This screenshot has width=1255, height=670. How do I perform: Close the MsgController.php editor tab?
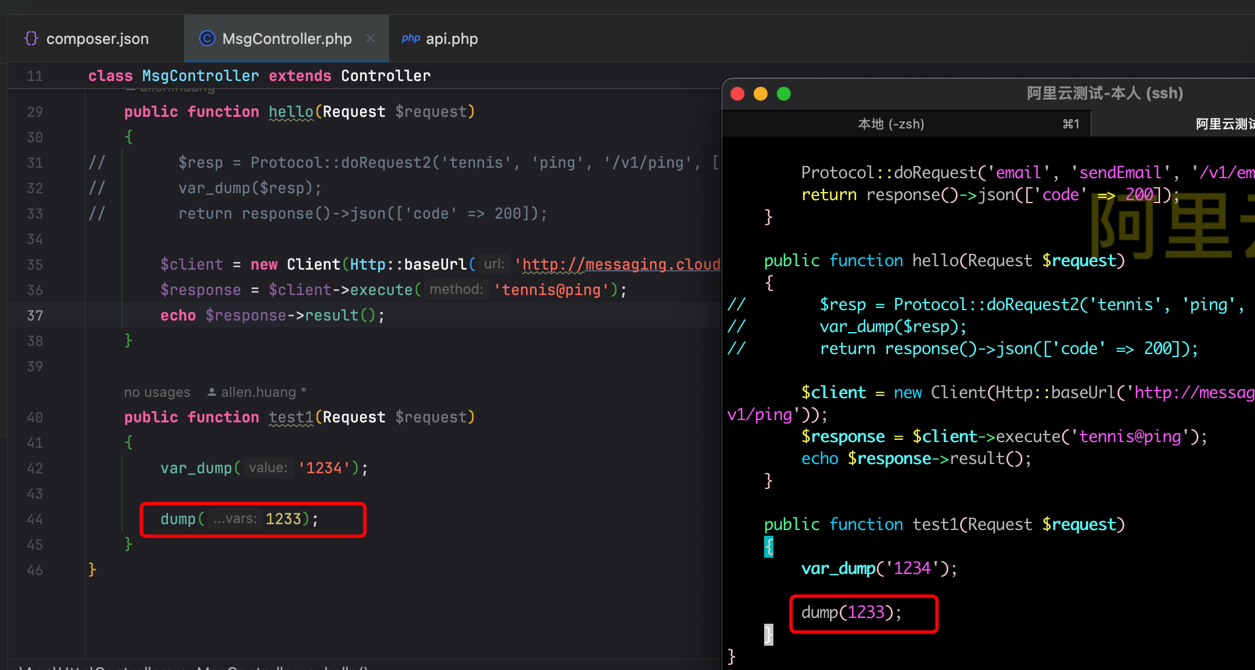370,38
